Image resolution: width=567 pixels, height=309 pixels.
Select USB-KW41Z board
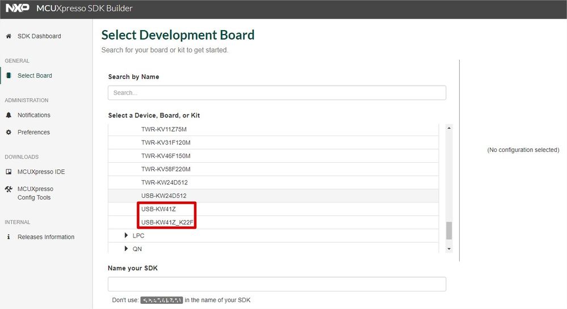pyautogui.click(x=274, y=209)
